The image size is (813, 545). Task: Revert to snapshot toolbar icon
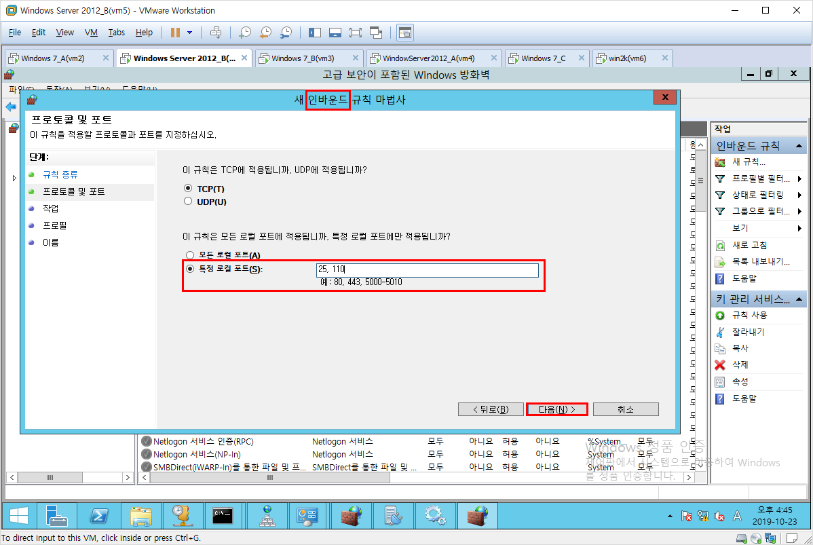(265, 33)
